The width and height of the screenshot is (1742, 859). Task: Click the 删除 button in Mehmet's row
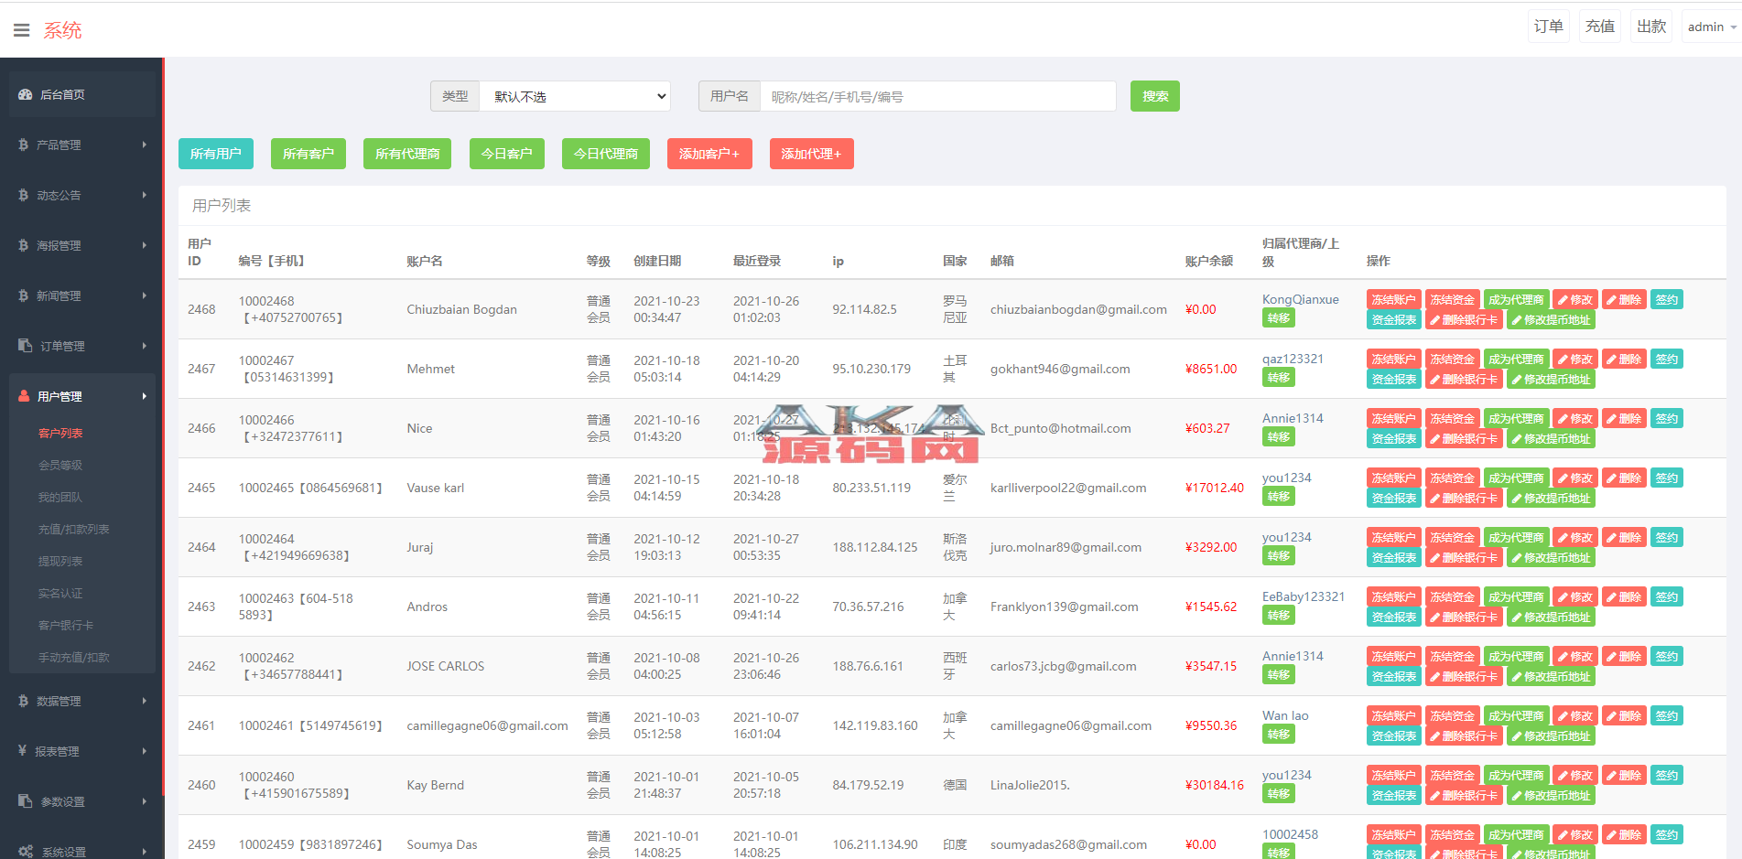(1623, 360)
